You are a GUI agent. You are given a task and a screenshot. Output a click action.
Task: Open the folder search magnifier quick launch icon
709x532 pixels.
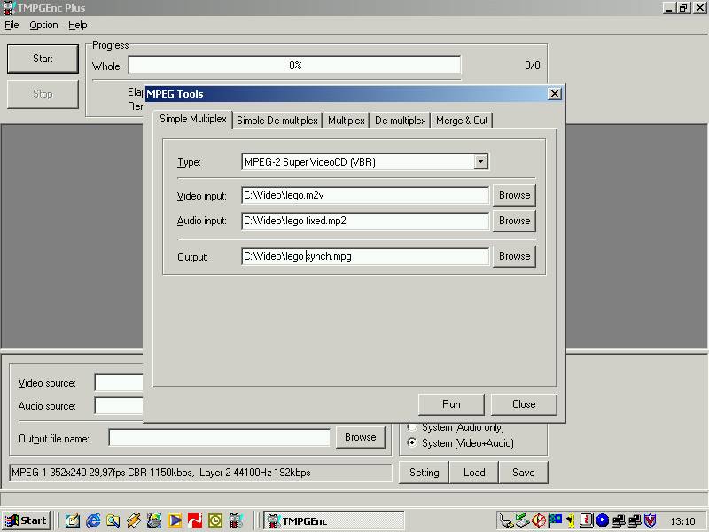click(113, 520)
